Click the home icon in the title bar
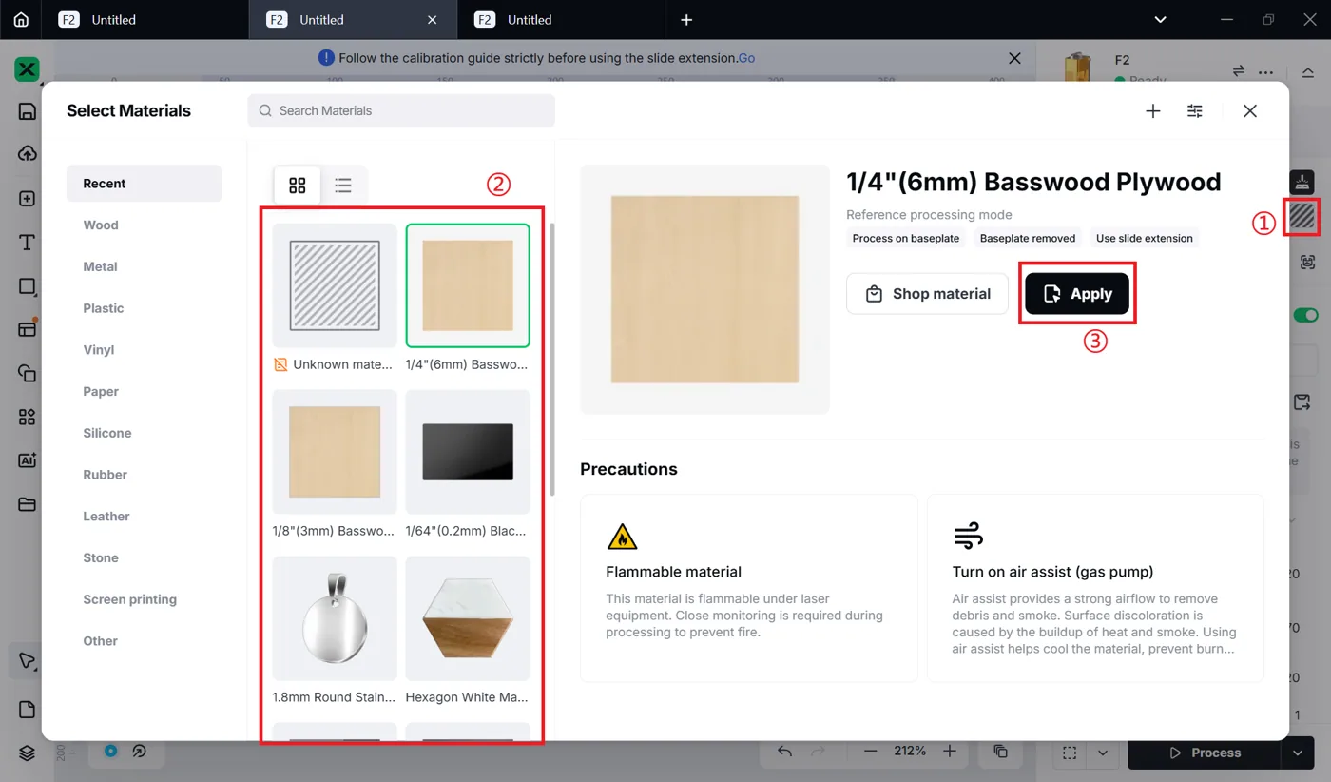Image resolution: width=1331 pixels, height=782 pixels. [x=21, y=19]
